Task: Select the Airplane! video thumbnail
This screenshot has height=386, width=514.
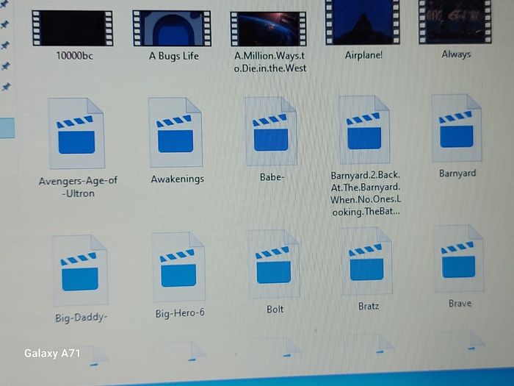Action: (x=363, y=22)
